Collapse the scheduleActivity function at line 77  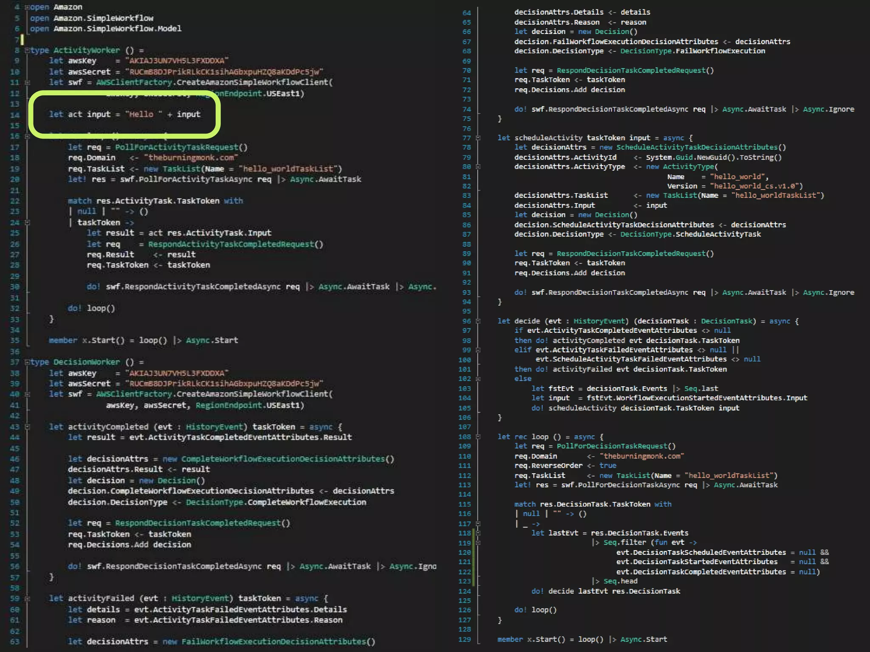tap(478, 138)
